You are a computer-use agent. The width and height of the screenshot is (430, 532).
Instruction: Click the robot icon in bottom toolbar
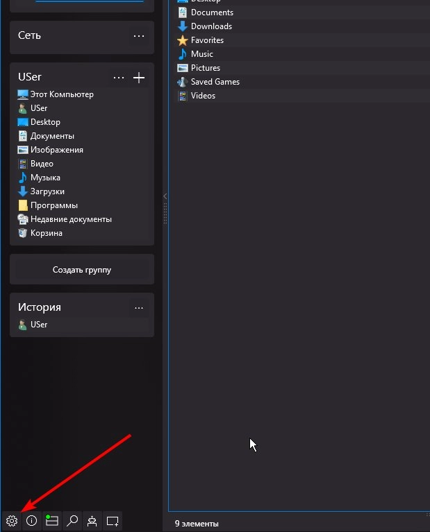point(92,521)
